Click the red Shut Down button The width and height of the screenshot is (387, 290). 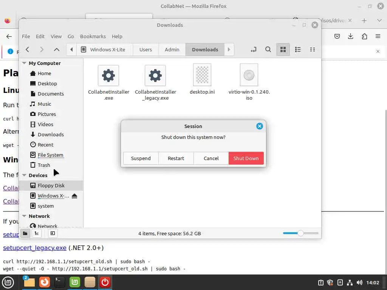246,158
